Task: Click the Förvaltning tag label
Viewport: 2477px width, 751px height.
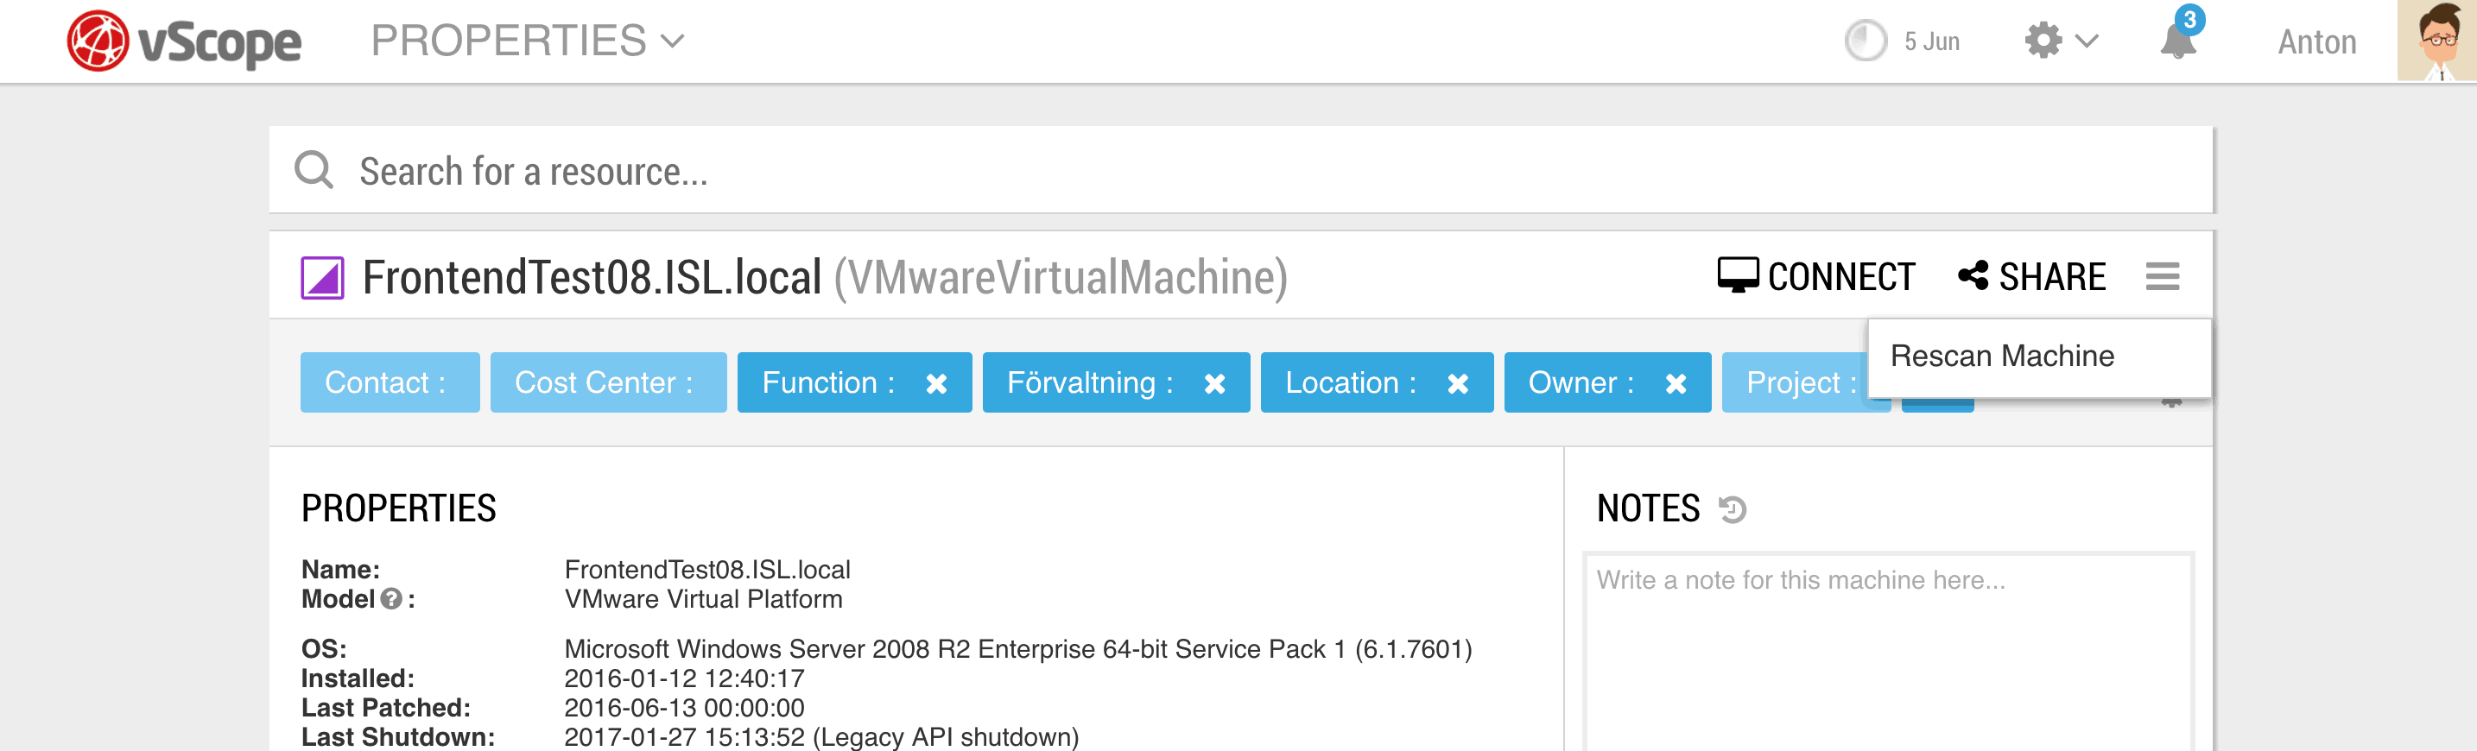Action: [x=1091, y=382]
